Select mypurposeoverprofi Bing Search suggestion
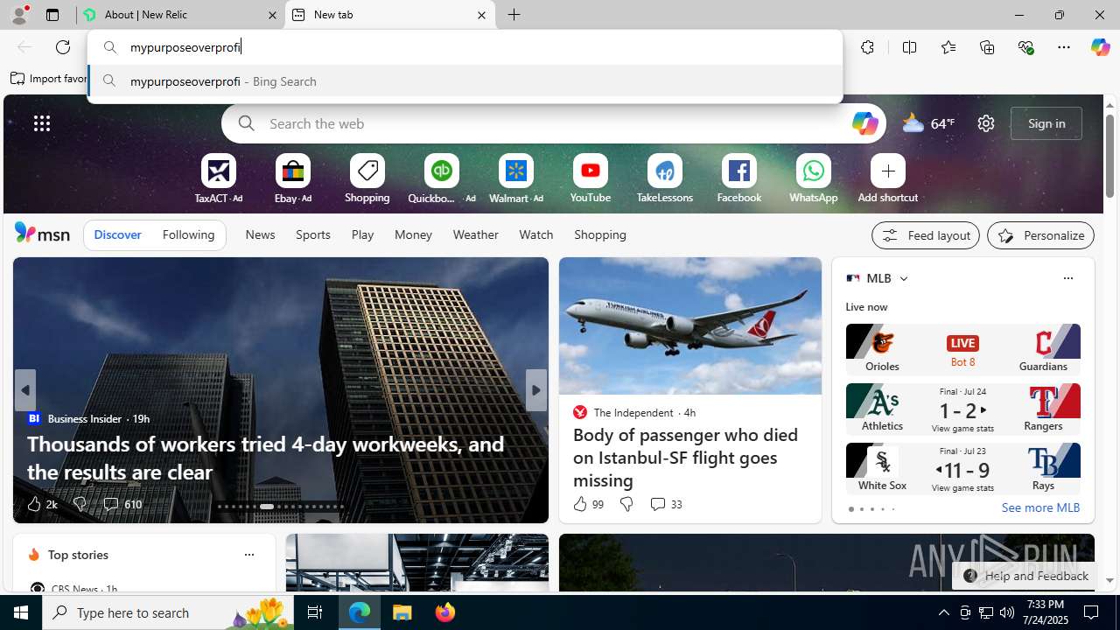Image resolution: width=1120 pixels, height=630 pixels. (x=465, y=81)
